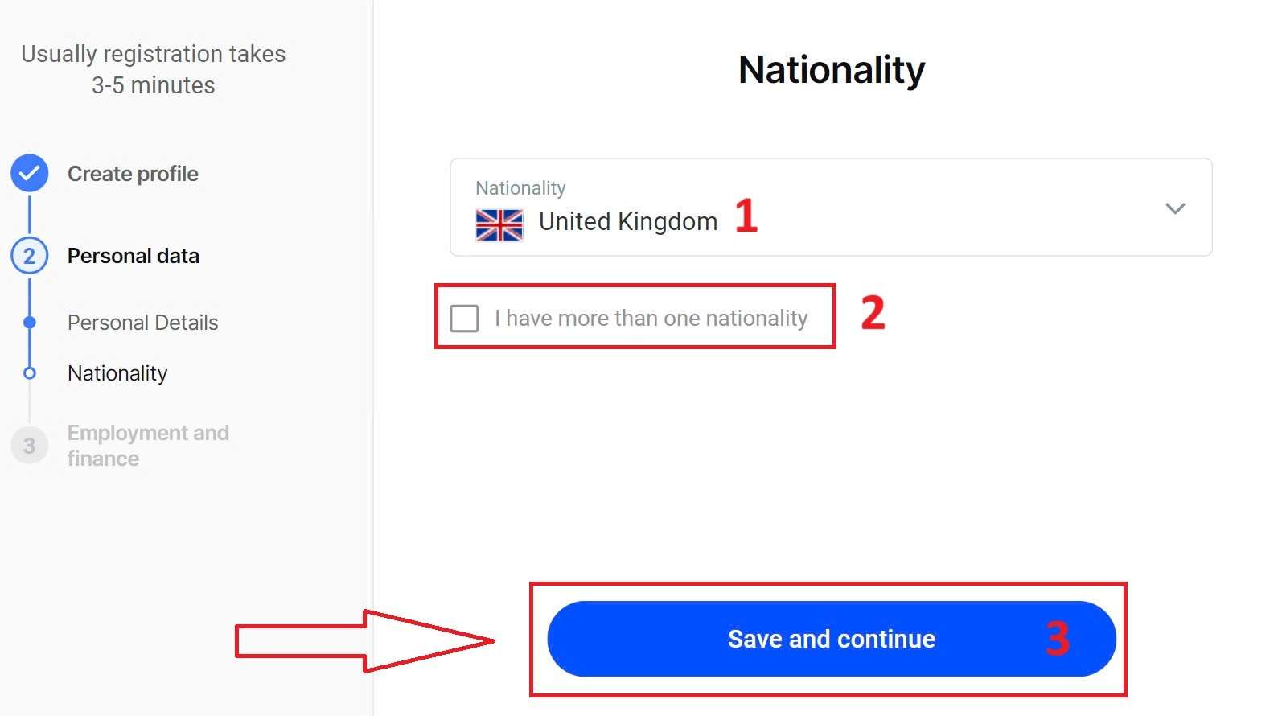
Task: Click 'I have more than one nationality' label
Action: 651,319
